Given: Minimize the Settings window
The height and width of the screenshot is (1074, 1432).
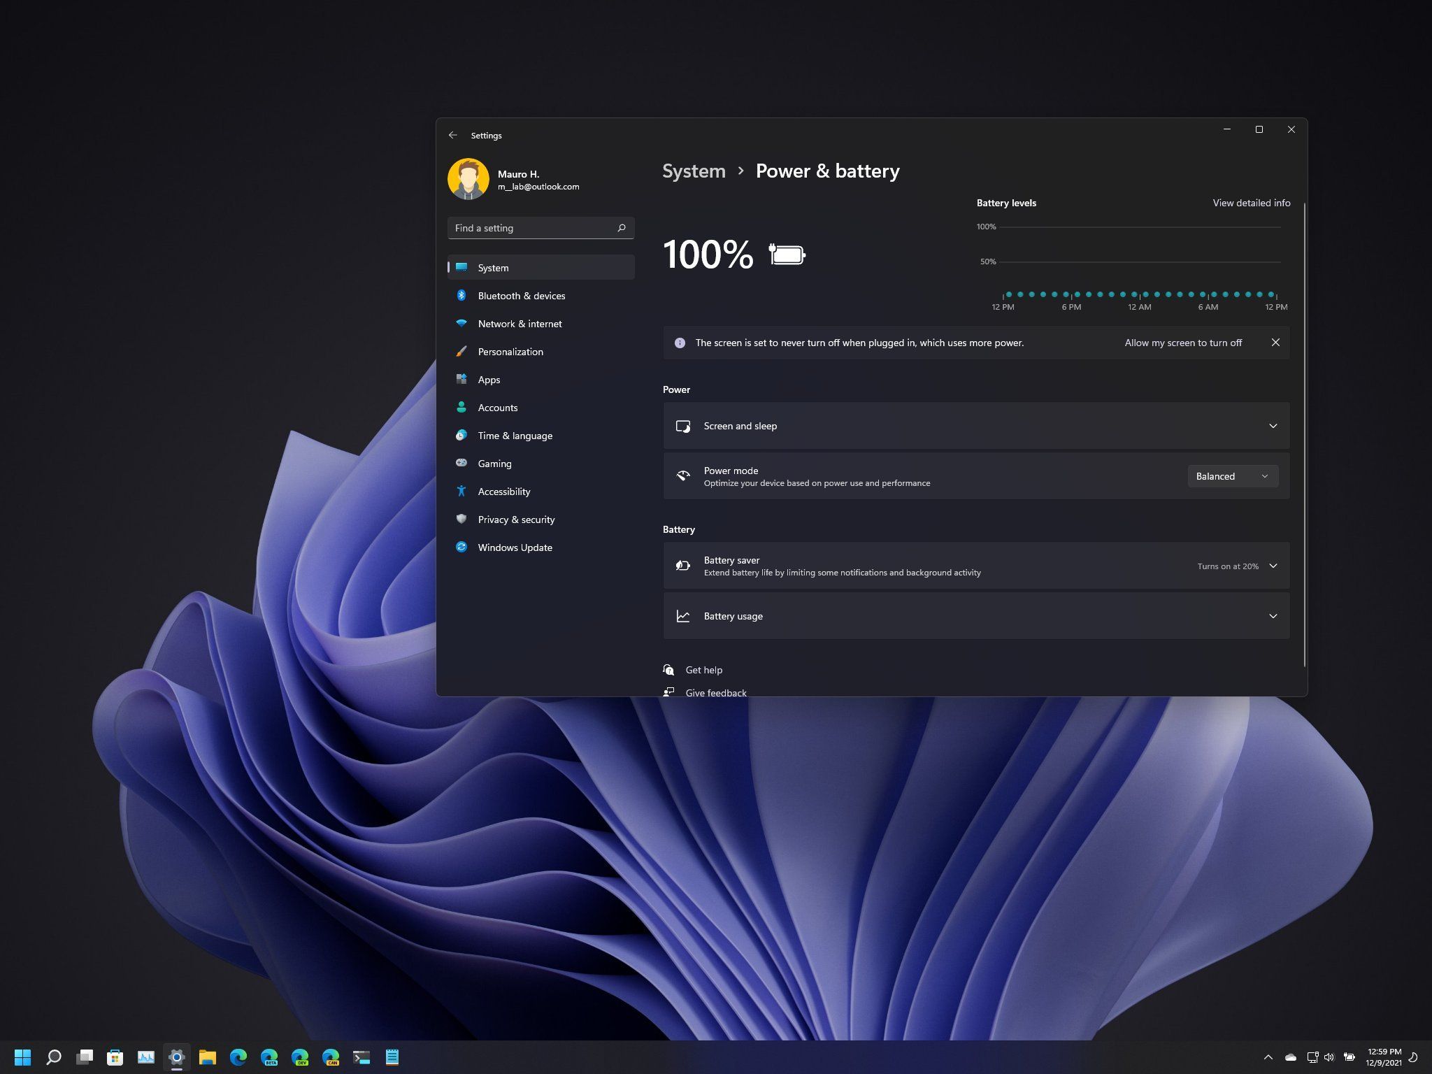Looking at the screenshot, I should 1226,129.
